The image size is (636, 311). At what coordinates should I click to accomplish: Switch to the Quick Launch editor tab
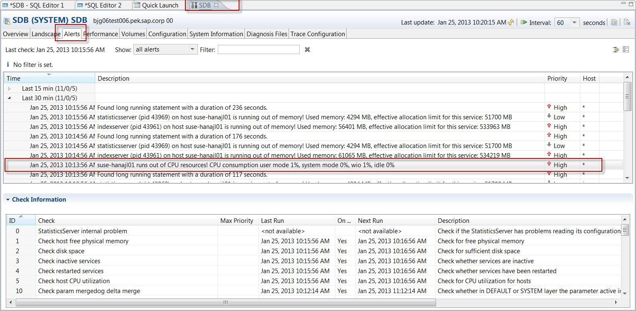click(x=157, y=5)
